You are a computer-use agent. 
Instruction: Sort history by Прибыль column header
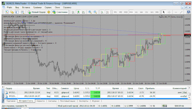coord(150,88)
